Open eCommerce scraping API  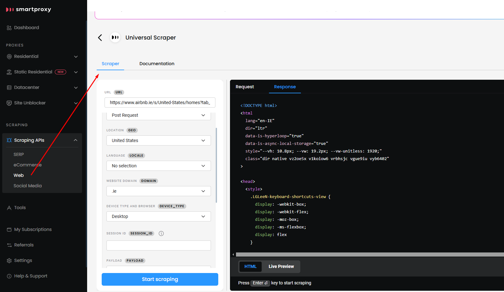coord(28,165)
